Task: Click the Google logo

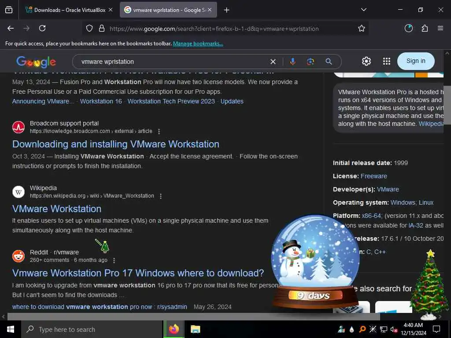Action: [36, 62]
